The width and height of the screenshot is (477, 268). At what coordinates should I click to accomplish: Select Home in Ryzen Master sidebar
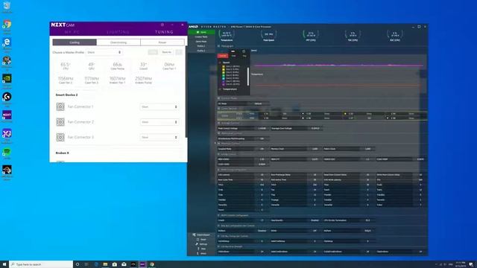point(201,32)
